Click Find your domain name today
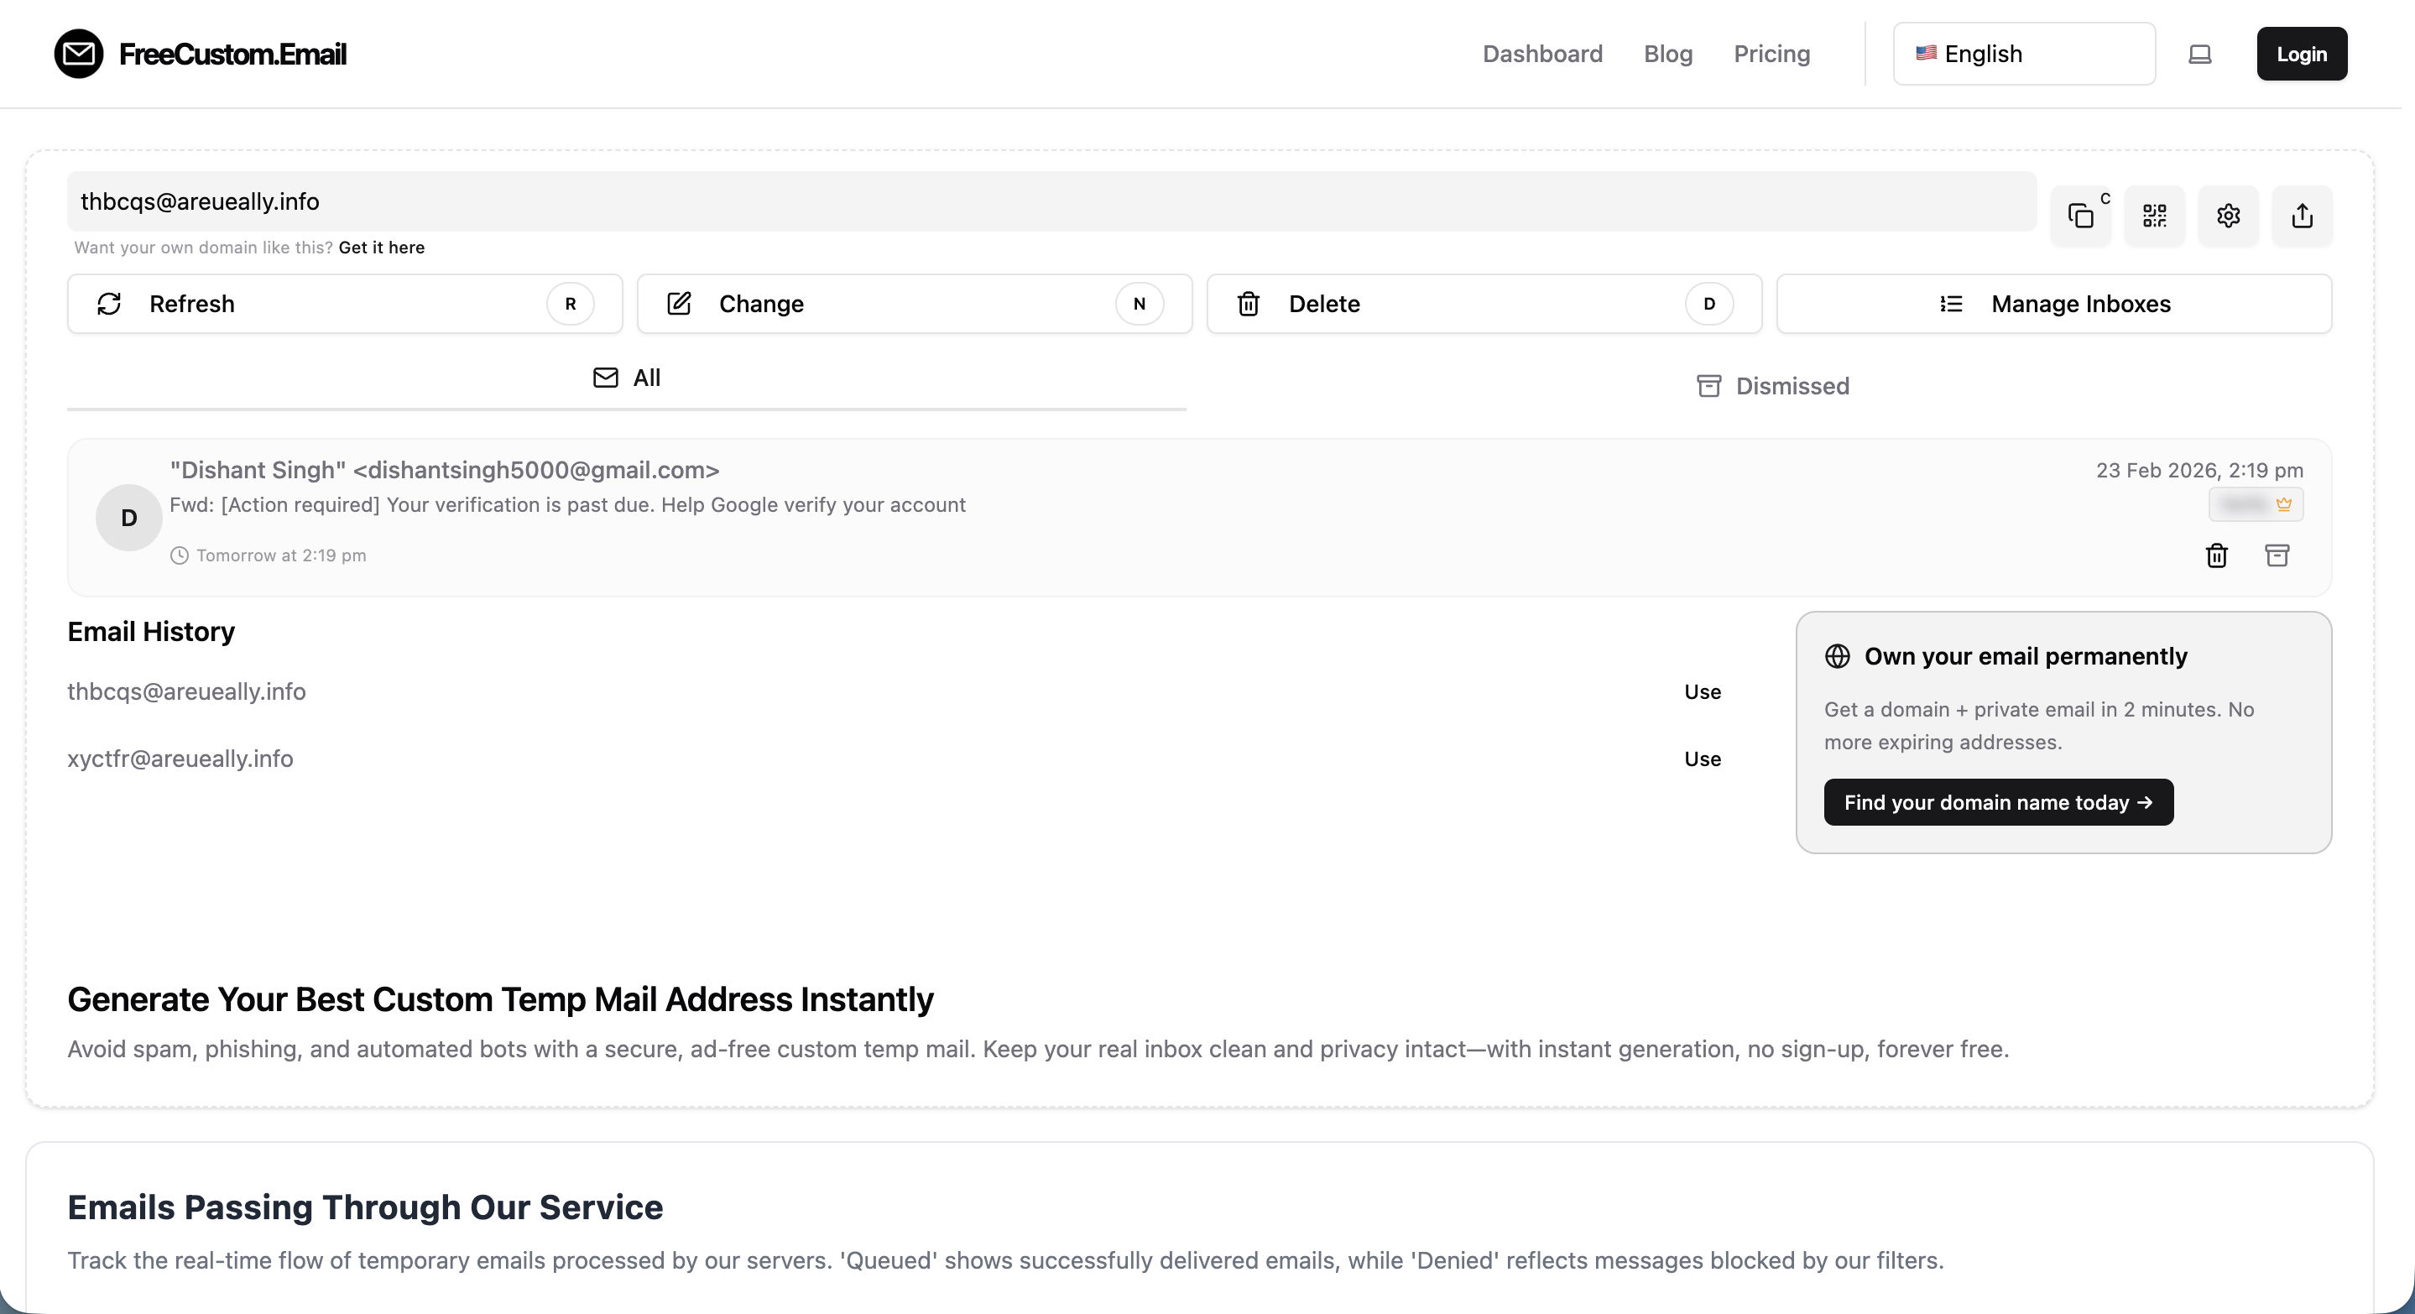2415x1314 pixels. point(1998,802)
